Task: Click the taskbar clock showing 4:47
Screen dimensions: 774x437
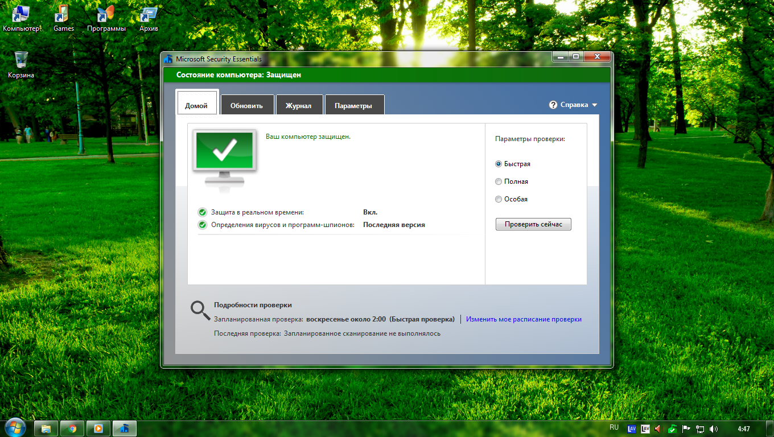Action: point(743,428)
